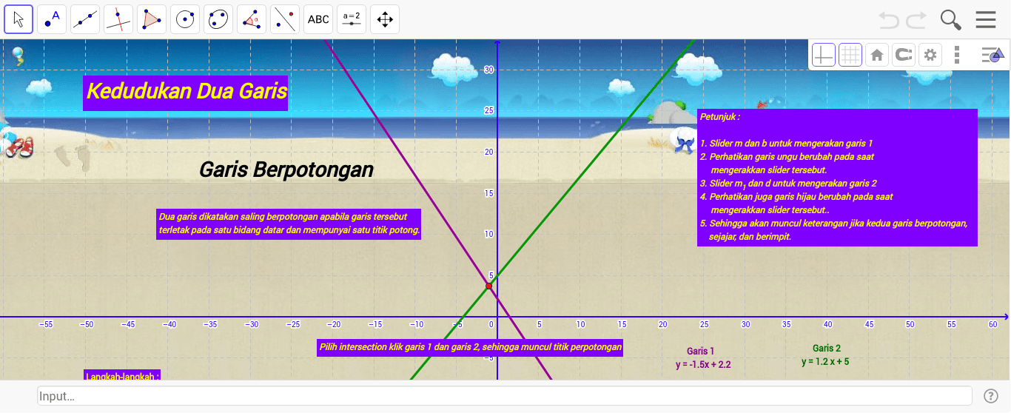Select the ABC Text tool
Screen dimensions: 1011x413
tap(318, 19)
